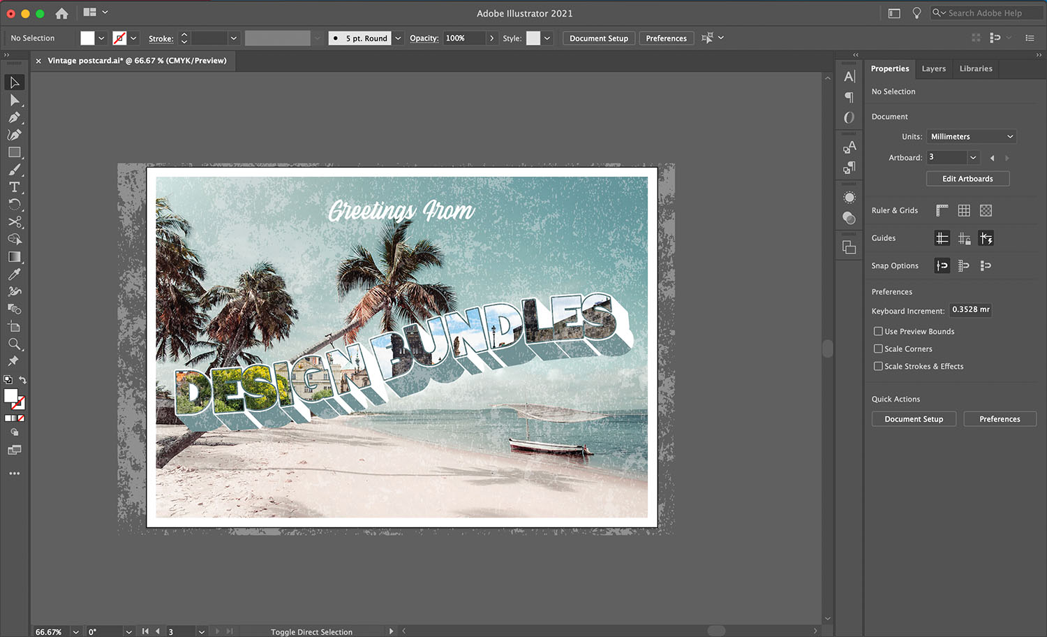Screen dimensions: 1047x637
Task: Select the Paintbrush tool
Action: tap(14, 170)
